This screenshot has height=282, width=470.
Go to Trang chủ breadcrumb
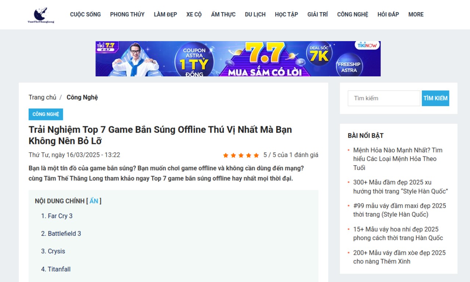pos(43,97)
